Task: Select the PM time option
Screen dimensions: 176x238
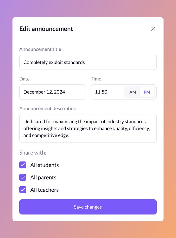Action: click(147, 92)
